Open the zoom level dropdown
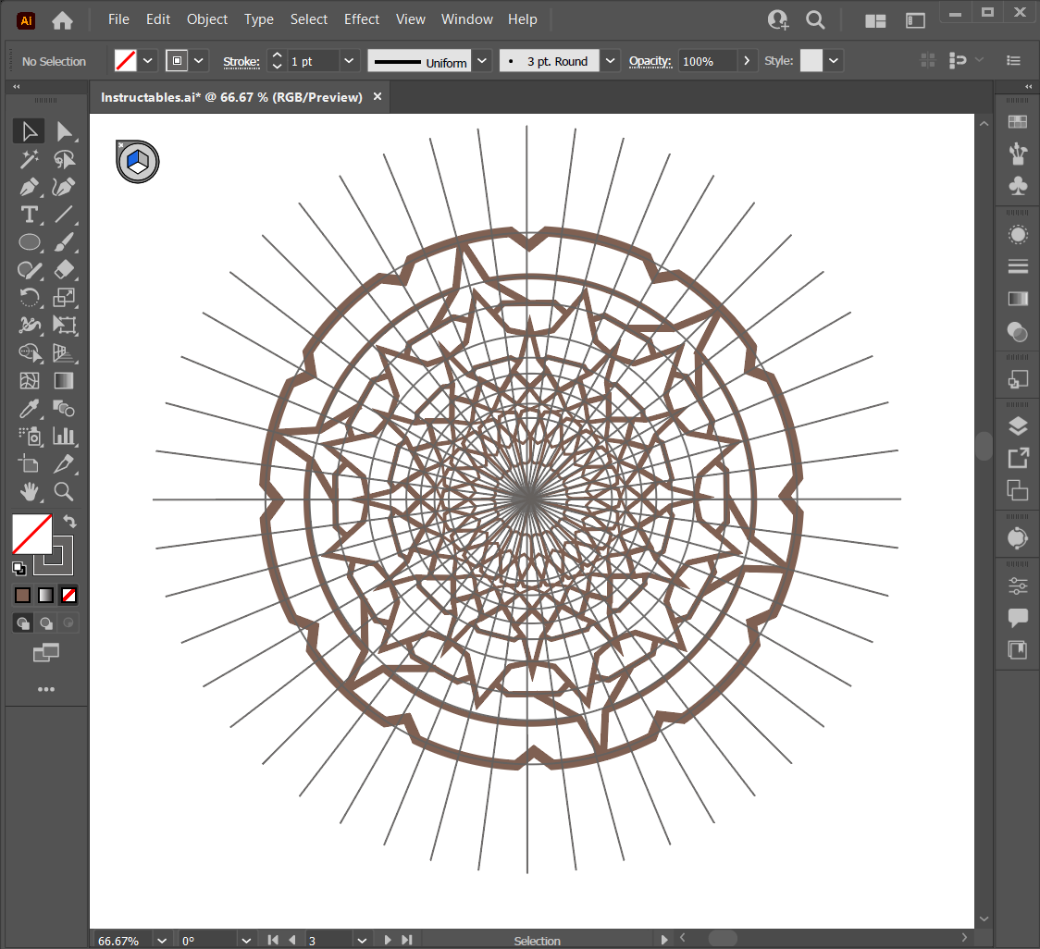 point(163,941)
